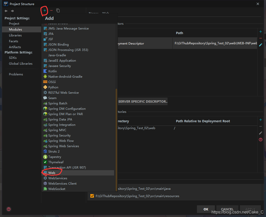266x217 pixels.
Task: Edit the web resource directory with the pencil icon
Action: [x=261, y=133]
